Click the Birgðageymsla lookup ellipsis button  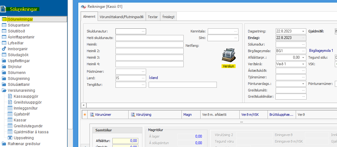point(303,51)
